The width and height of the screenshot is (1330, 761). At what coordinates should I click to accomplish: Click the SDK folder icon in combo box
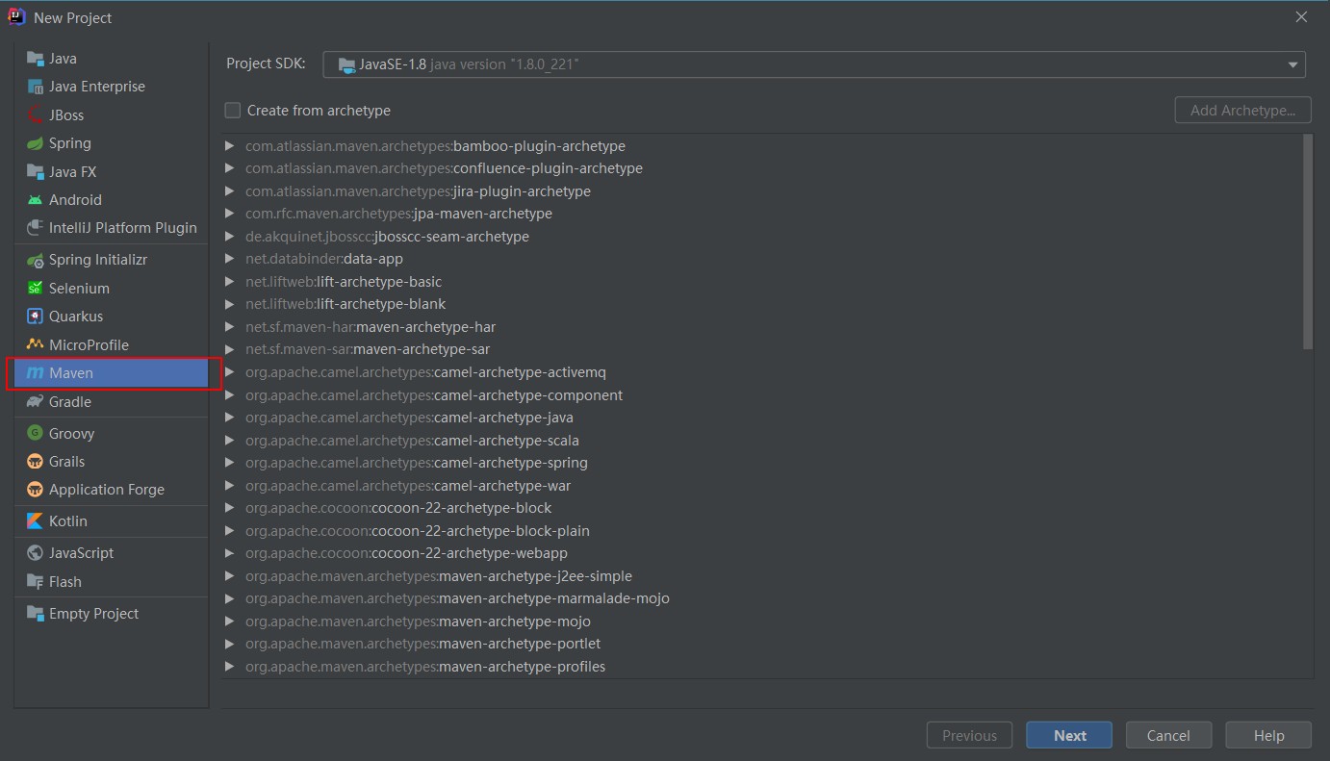pos(346,64)
